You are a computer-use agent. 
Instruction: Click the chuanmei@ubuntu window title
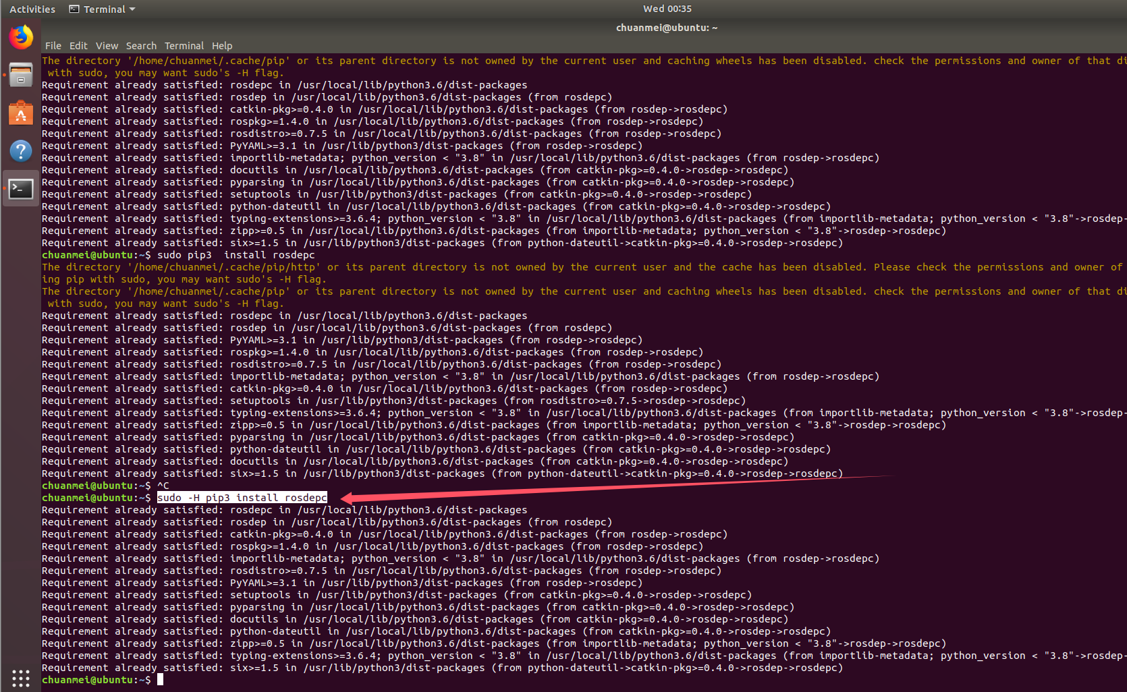tap(667, 28)
